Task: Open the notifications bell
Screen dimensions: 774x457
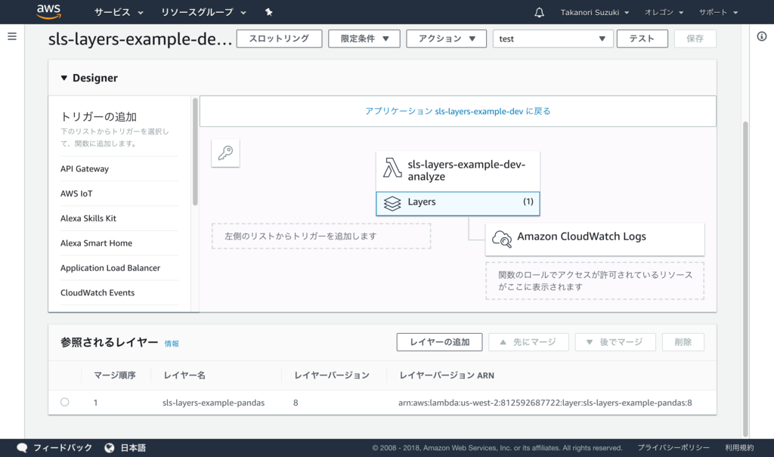Action: (539, 12)
